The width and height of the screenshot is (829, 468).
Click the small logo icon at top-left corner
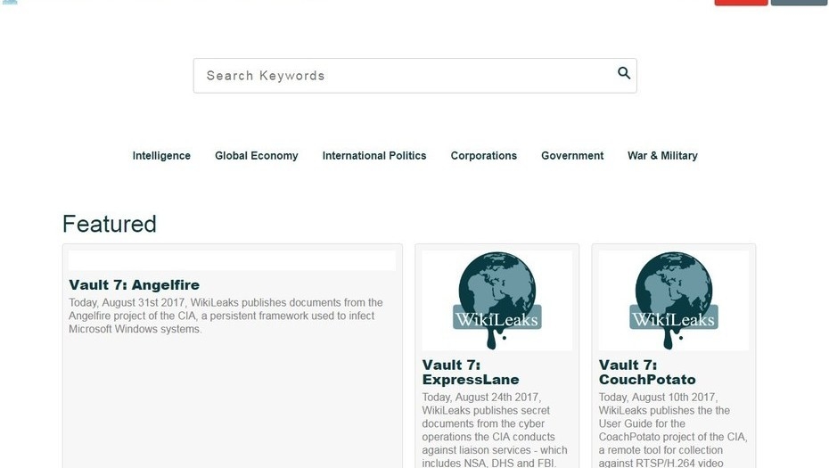(x=10, y=2)
